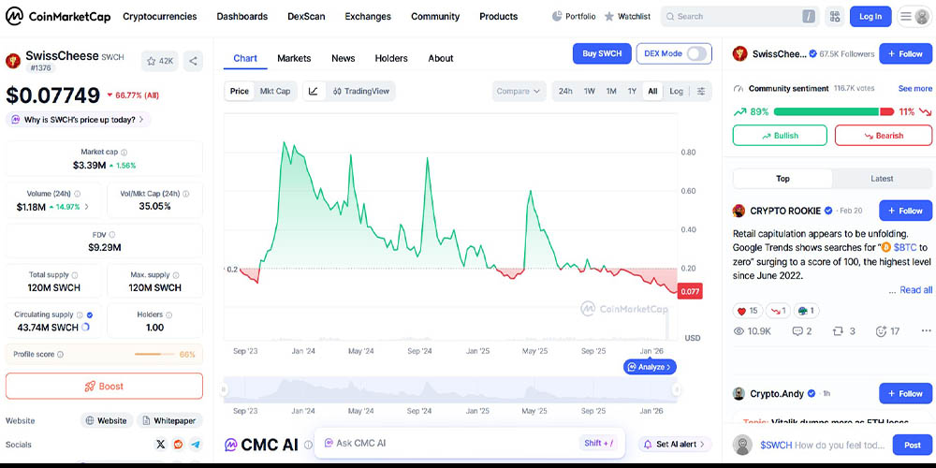Screen dimensions: 936x468
Task: Click FDV info icon
Action: click(x=112, y=235)
